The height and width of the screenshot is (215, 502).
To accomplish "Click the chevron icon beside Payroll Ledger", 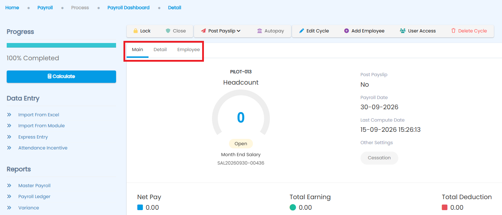I will [9, 197].
